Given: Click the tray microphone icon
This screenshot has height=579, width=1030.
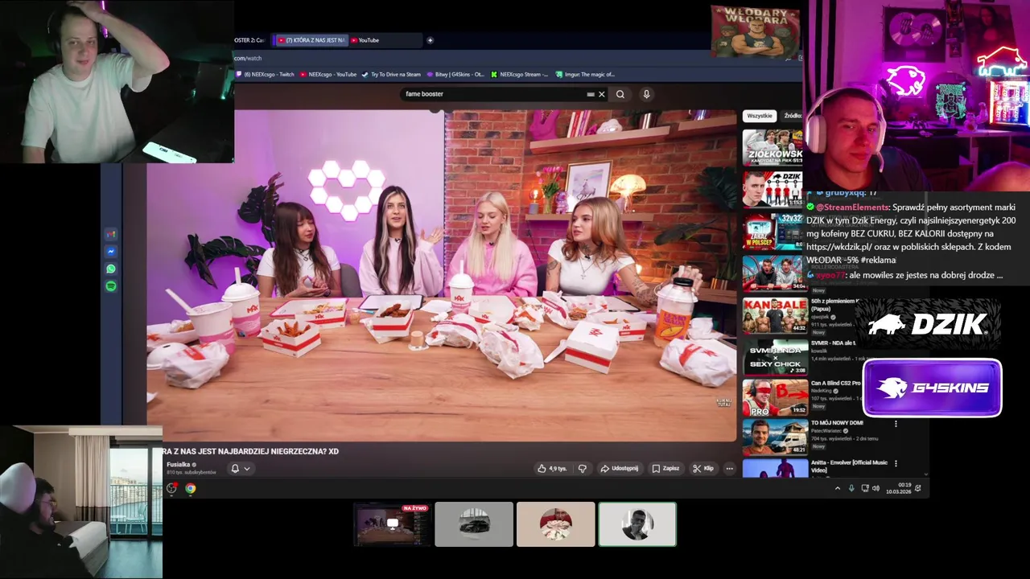Looking at the screenshot, I should [x=851, y=488].
